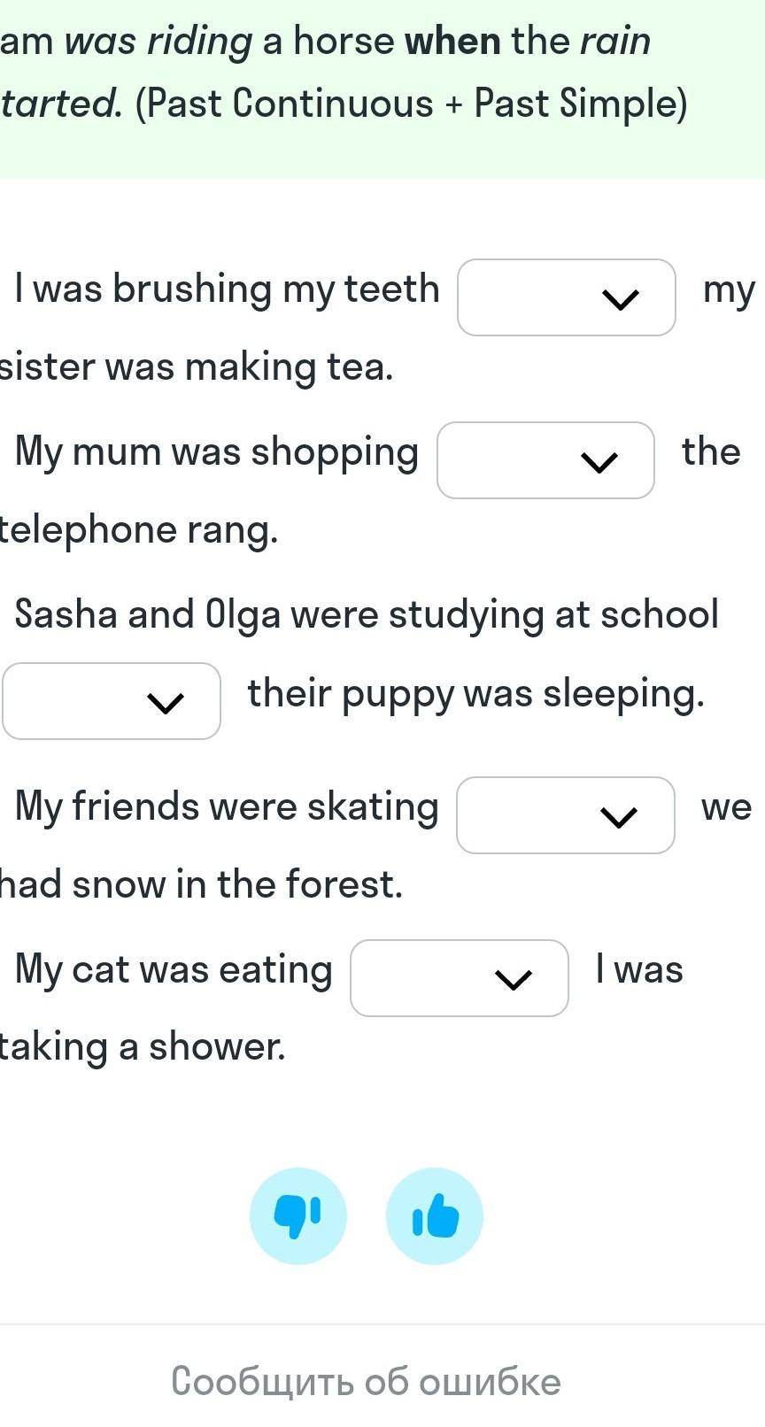
Task: Click the chevron arrow before 'their puppy was sleeping'
Action: pos(165,703)
